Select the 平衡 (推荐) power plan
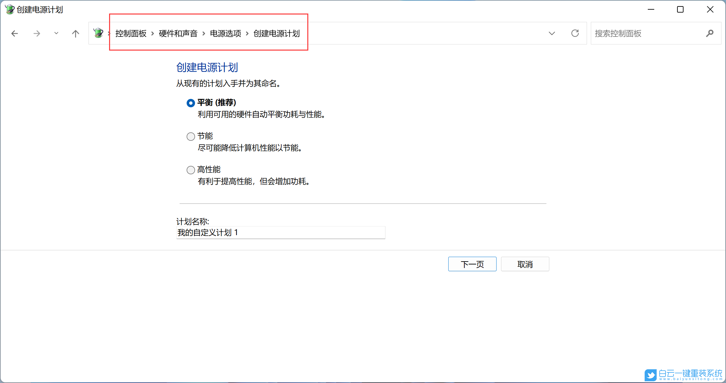Image resolution: width=726 pixels, height=383 pixels. pos(191,103)
